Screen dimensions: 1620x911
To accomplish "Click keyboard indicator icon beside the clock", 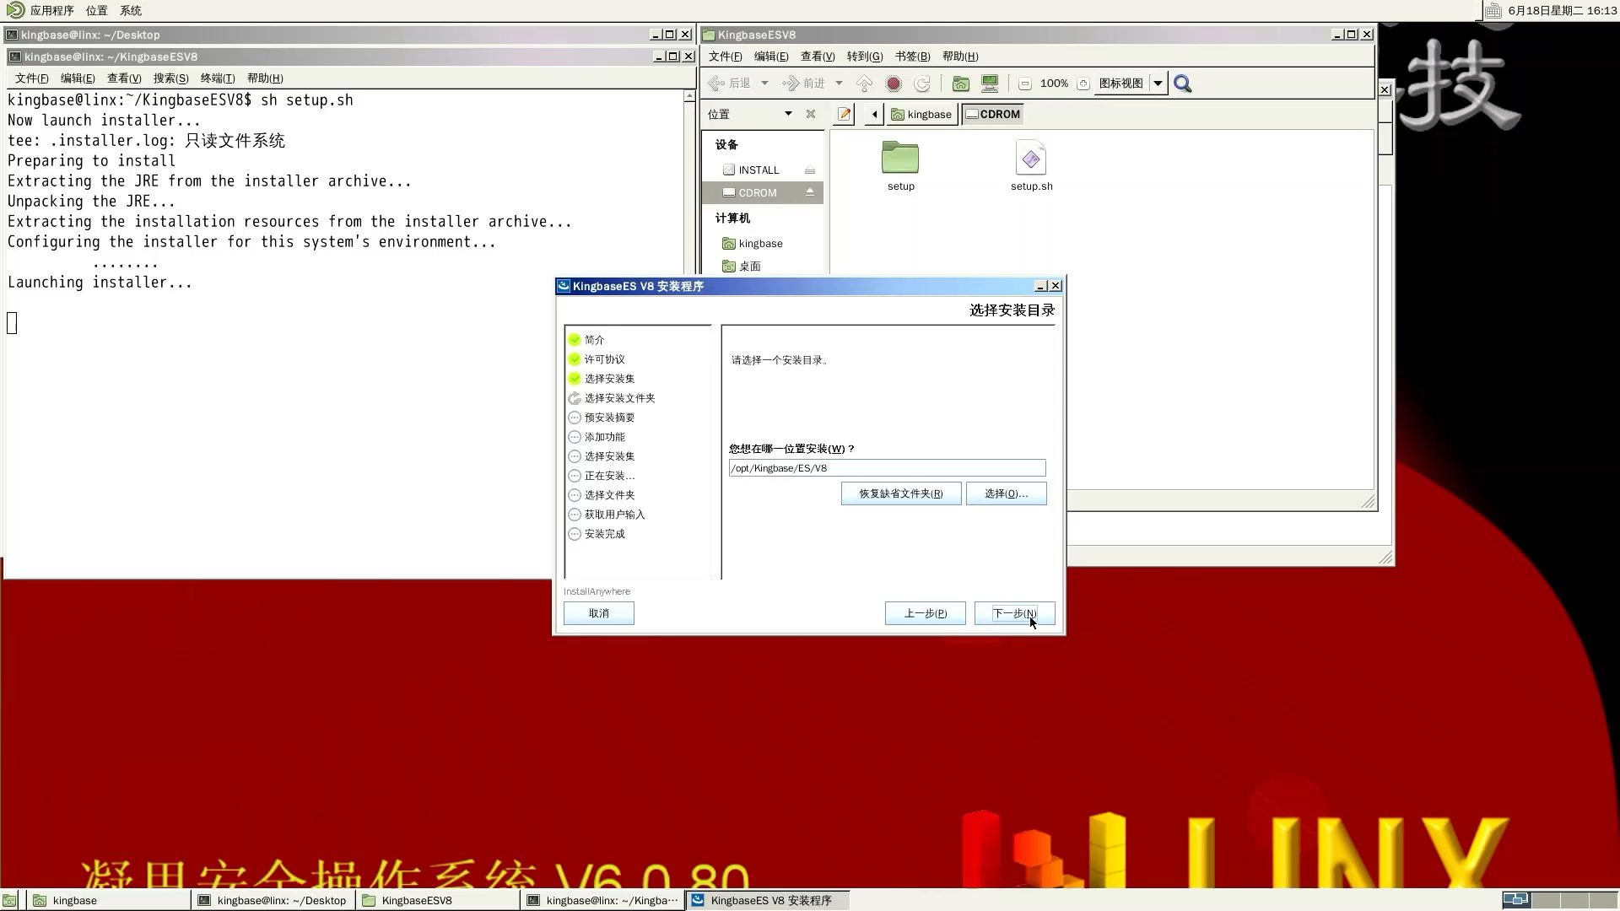I will [x=1493, y=10].
